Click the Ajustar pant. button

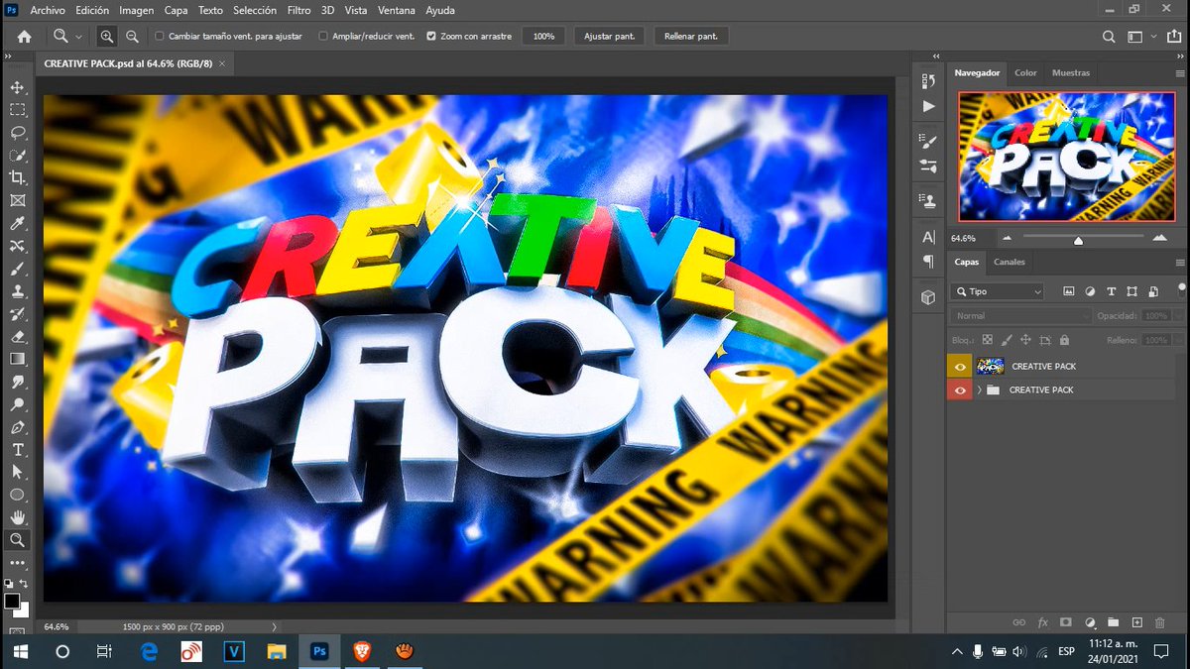click(608, 36)
